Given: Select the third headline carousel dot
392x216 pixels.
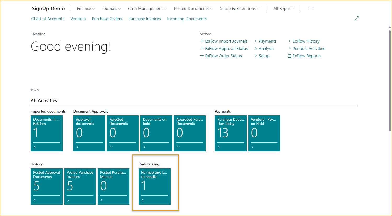Looking at the screenshot, I should point(38,90).
